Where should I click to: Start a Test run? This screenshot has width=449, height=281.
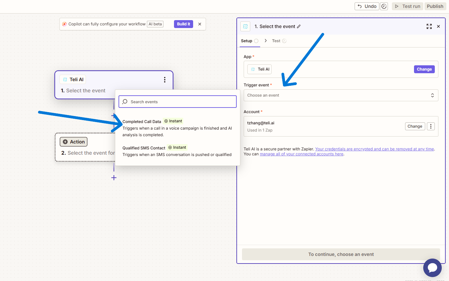[x=407, y=6]
